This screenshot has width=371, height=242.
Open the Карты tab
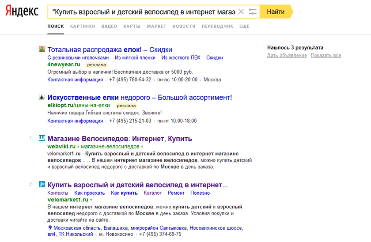point(132,26)
